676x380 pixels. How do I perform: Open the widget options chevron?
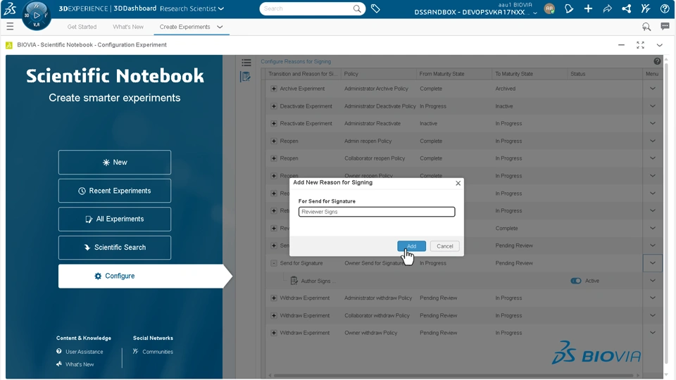(x=659, y=45)
